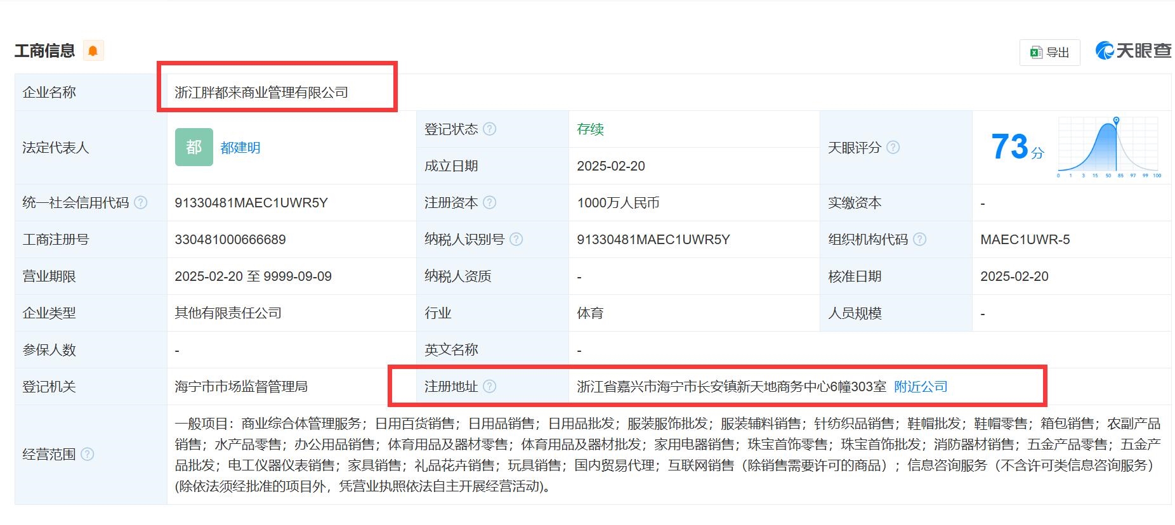Click the 行业 field label

coord(438,313)
